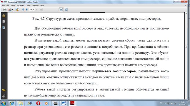Click the vertical scrollbar up arrow

pyautogui.click(x=186, y=13)
